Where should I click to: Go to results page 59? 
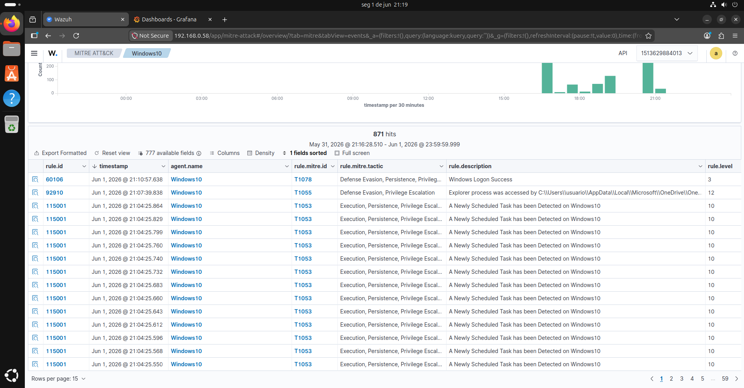pos(725,379)
